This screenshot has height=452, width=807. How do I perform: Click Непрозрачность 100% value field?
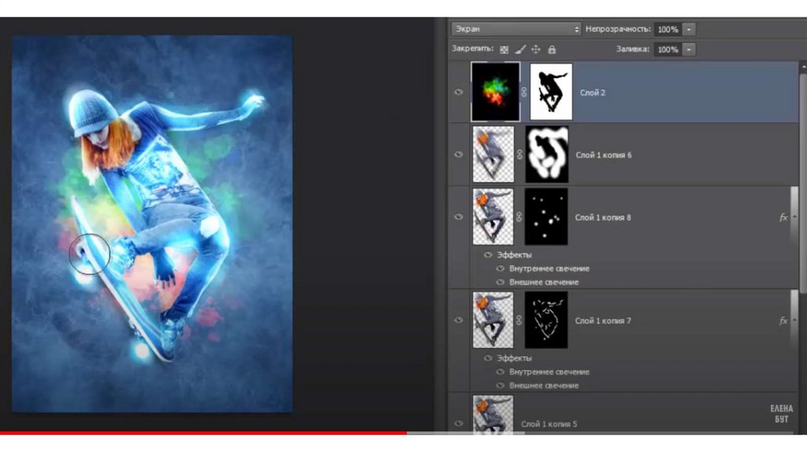coord(668,29)
